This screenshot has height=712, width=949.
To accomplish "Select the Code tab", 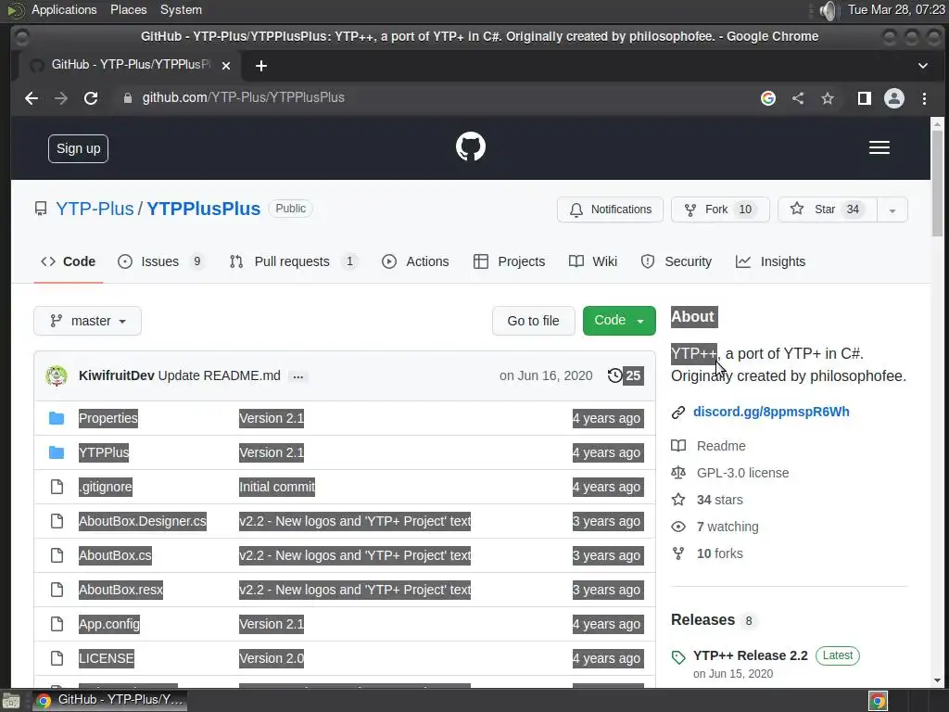I will coord(69,261).
